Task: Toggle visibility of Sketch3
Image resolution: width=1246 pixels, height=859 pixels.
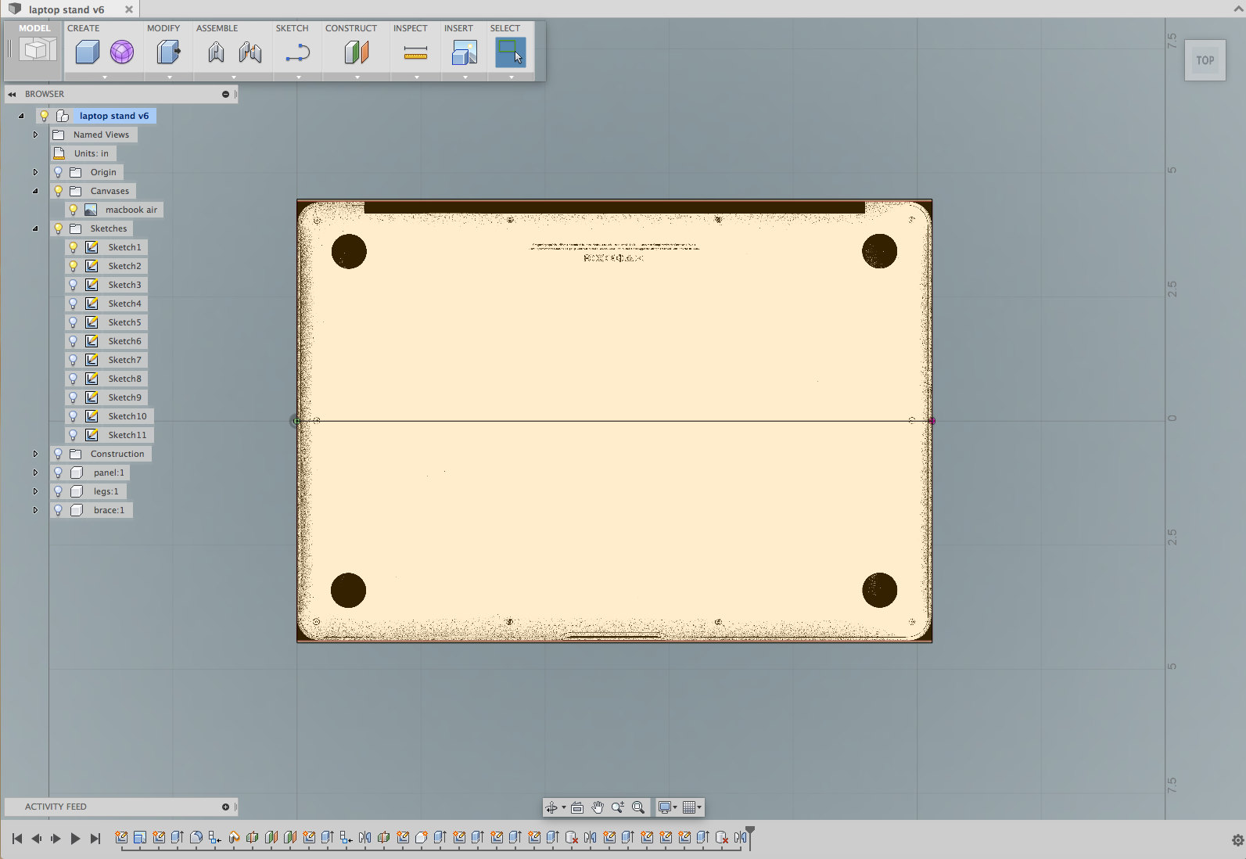Action: [74, 285]
